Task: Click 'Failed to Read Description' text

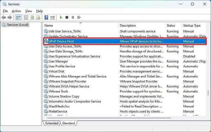Action: 141,106
